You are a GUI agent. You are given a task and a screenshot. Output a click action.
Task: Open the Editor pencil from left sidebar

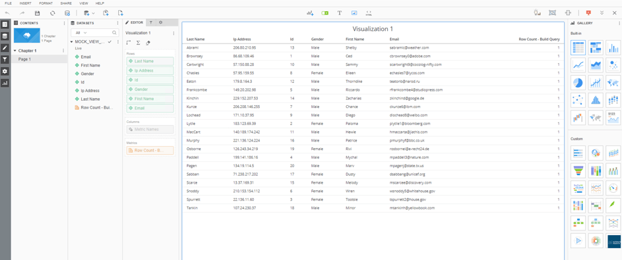pyautogui.click(x=5, y=48)
